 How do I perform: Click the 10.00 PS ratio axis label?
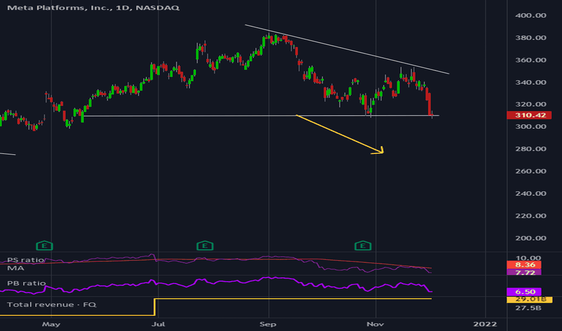[x=528, y=258]
